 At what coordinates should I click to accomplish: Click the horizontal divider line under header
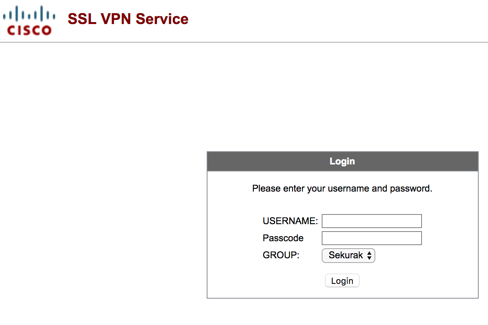pyautogui.click(x=244, y=42)
